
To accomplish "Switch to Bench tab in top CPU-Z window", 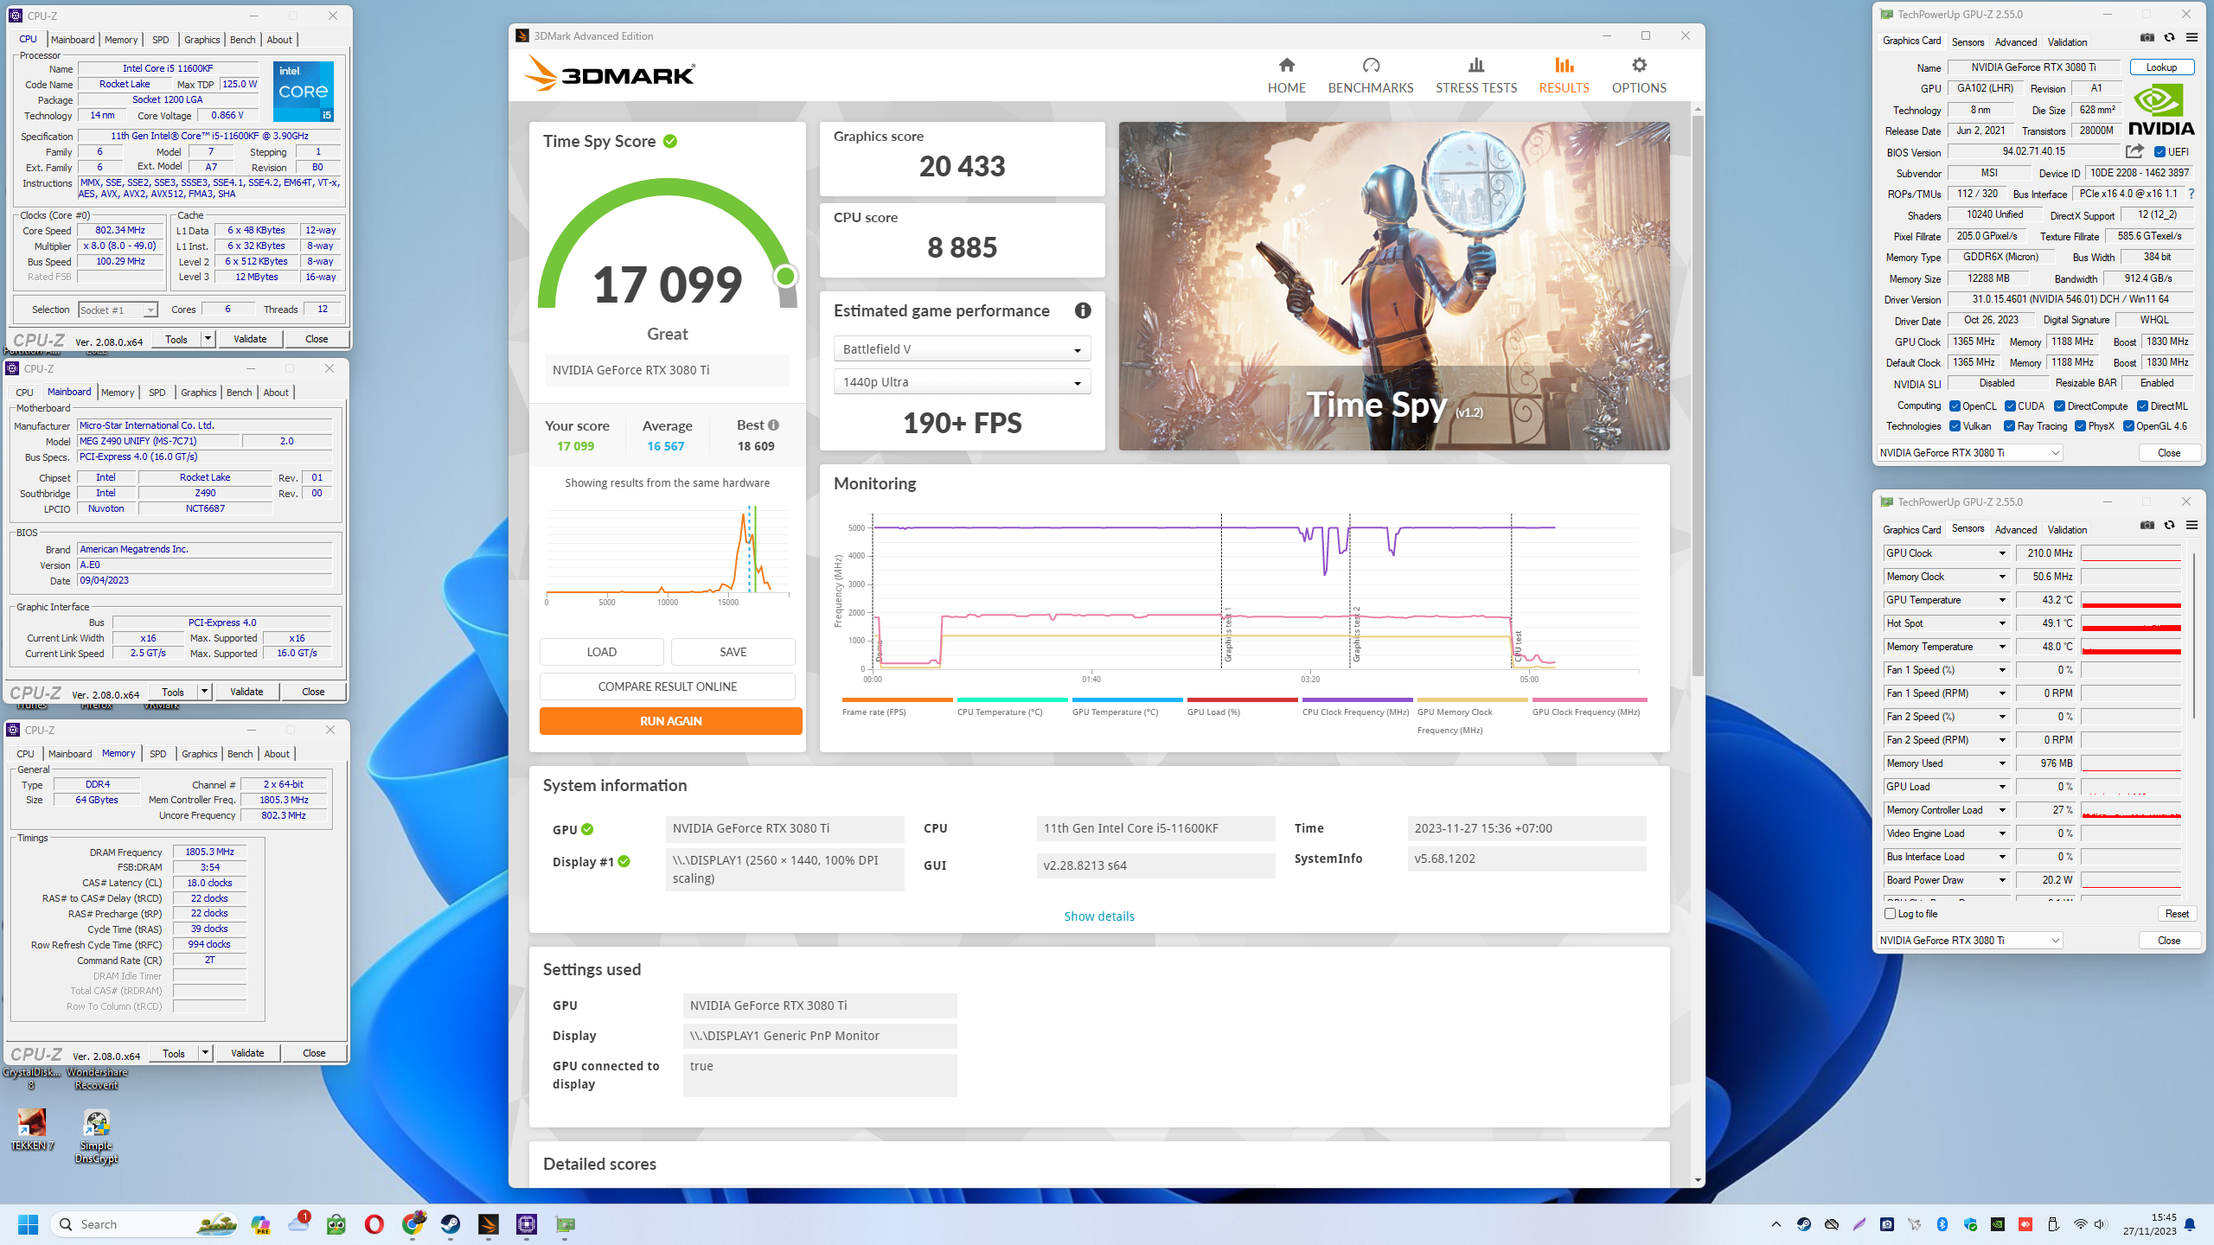I will [x=242, y=40].
